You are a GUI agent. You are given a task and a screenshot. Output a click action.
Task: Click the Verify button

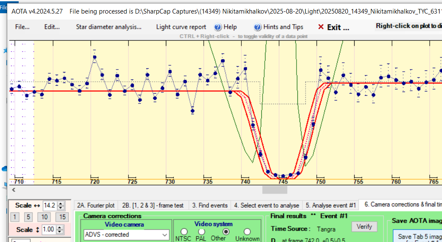[x=364, y=226]
